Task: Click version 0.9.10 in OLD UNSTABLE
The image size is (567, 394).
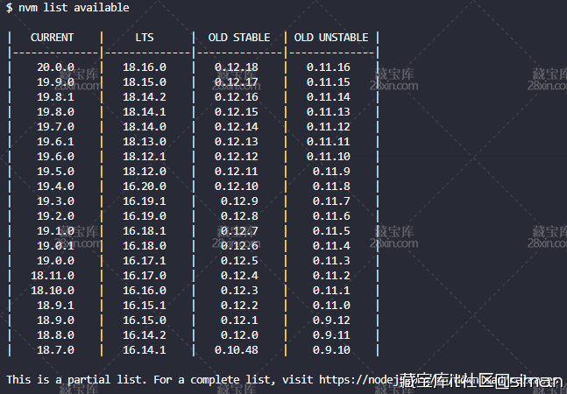Action: [x=331, y=350]
